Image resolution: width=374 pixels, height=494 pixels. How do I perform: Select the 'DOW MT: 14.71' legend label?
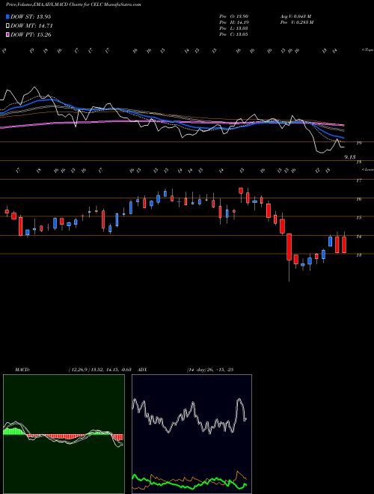(31, 25)
